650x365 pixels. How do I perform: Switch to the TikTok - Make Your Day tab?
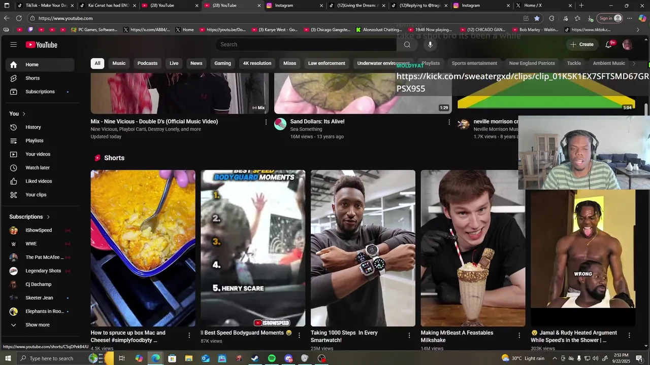[x=45, y=6]
